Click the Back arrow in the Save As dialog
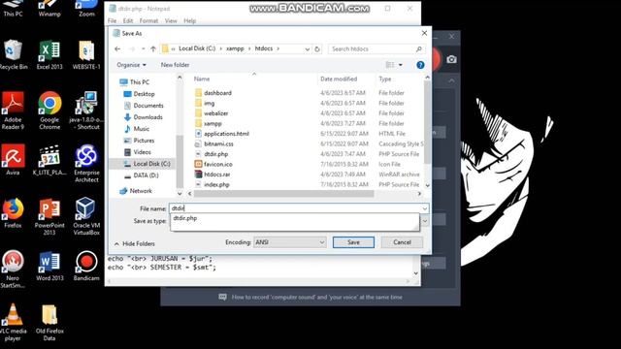The width and height of the screenshot is (621, 349). tap(117, 48)
